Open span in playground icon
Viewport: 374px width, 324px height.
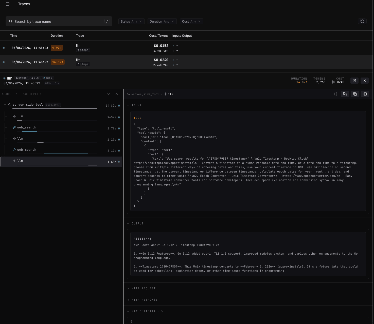pyautogui.click(x=365, y=94)
